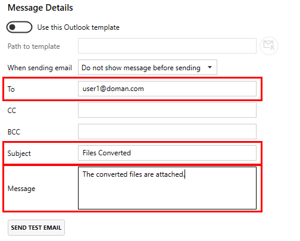This screenshot has width=300, height=241.
Task: Click the Path to template label
Action: pyautogui.click(x=34, y=46)
